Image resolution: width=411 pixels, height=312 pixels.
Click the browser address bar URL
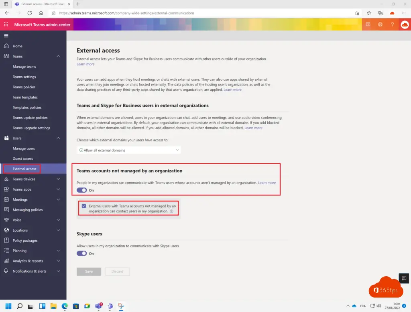(126, 13)
